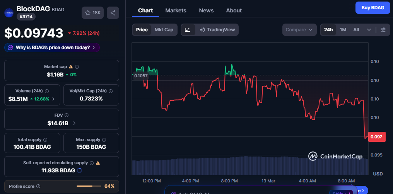
Task: Click the USD currency label
Action: [x=378, y=174]
